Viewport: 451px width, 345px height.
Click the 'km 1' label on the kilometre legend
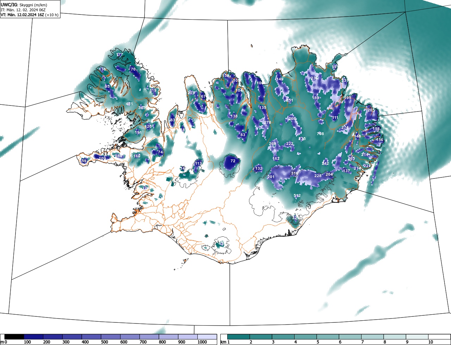(x=225, y=342)
